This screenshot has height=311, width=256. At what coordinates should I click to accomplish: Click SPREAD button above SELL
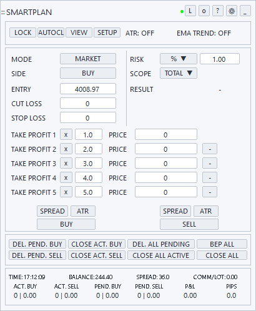click(x=175, y=211)
